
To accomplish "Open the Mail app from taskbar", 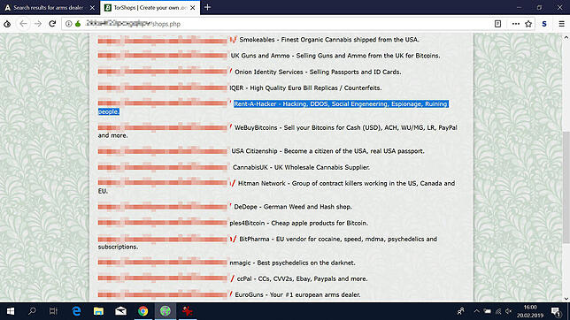I will tap(120, 311).
